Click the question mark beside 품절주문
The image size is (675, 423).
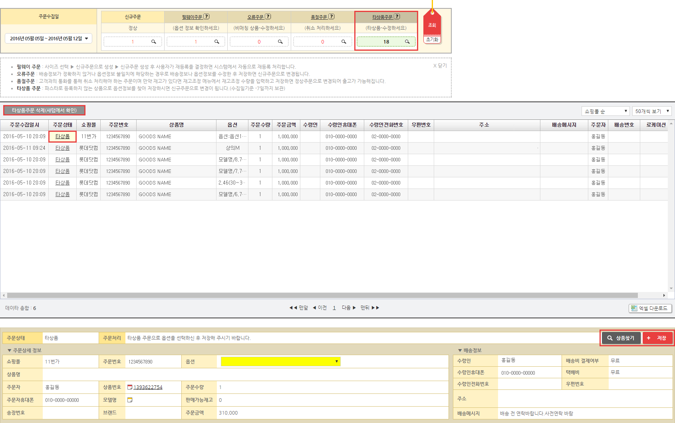pos(332,16)
